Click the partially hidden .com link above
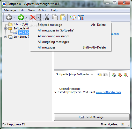The width and height of the screenshot is (132, 129). 115,34
